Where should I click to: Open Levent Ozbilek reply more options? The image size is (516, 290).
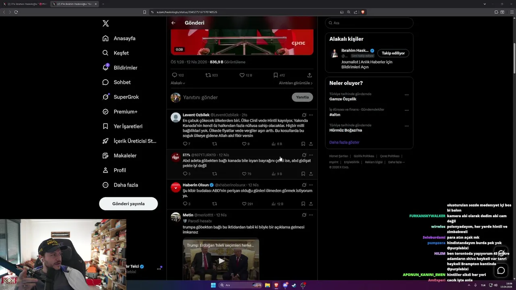click(x=311, y=115)
